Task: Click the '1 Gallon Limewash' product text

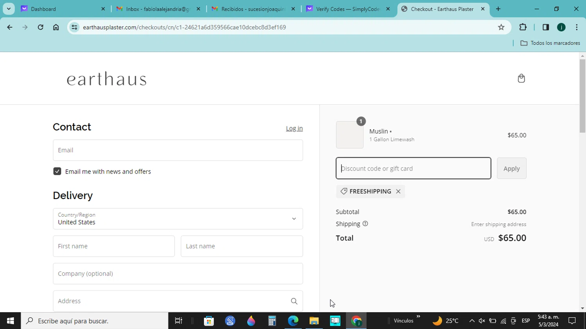Action: [392, 139]
